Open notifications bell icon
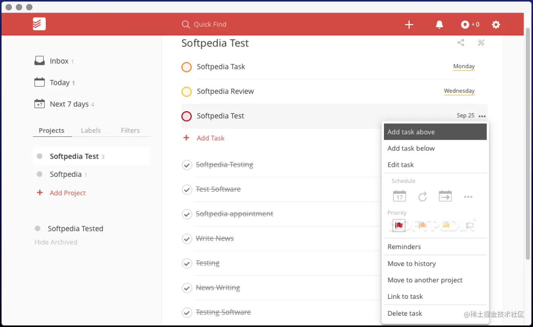533x327 pixels. (439, 24)
